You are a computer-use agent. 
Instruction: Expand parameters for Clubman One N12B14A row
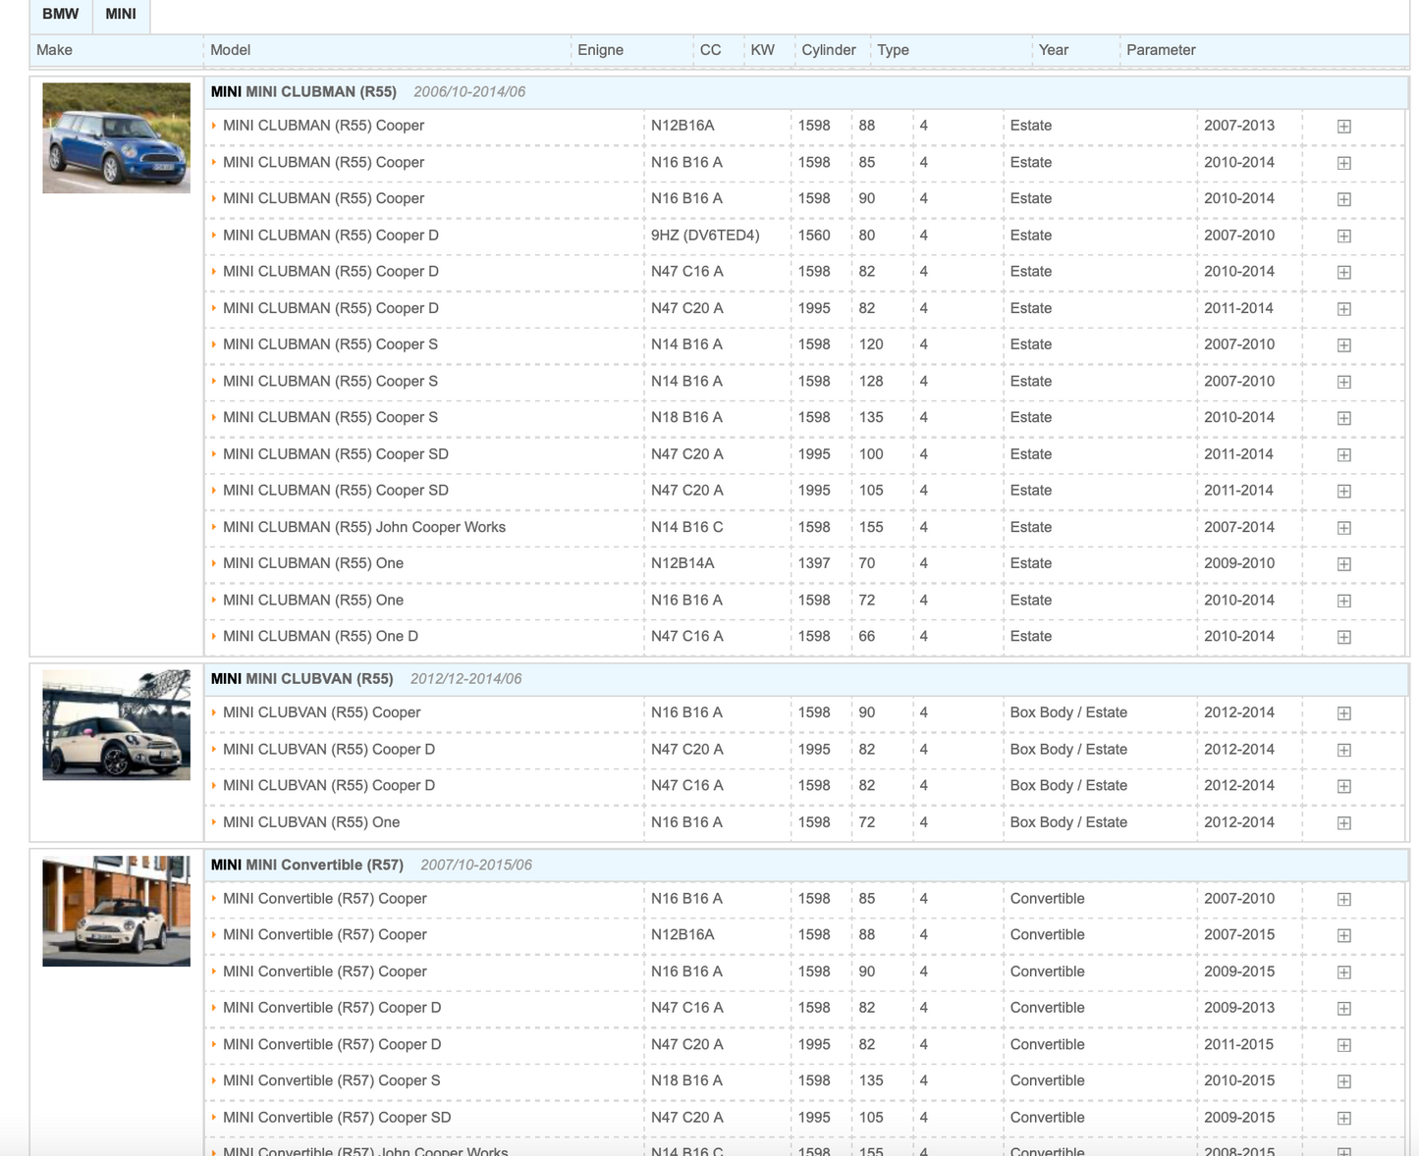1344,564
